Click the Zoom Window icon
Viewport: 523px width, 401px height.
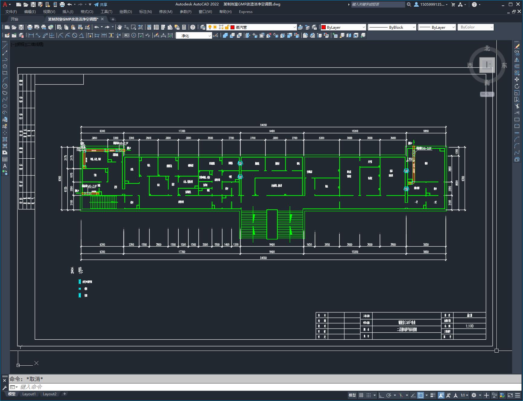coord(134,27)
